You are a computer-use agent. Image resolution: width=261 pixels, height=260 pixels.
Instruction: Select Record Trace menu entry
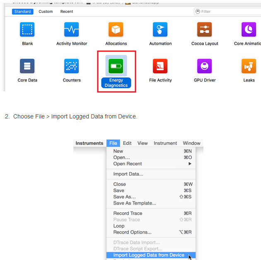[x=151, y=213]
